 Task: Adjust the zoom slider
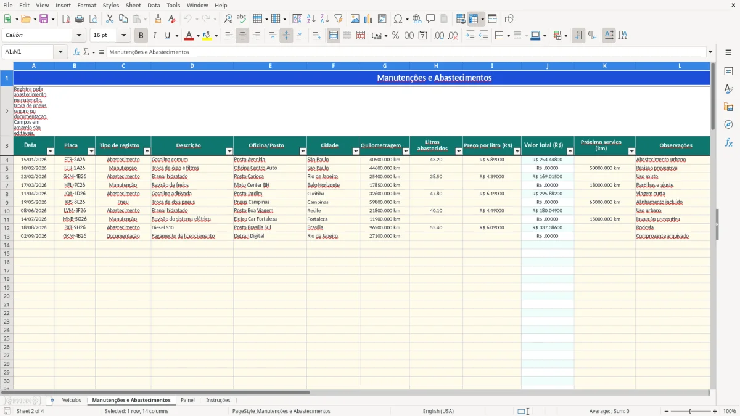click(x=690, y=411)
